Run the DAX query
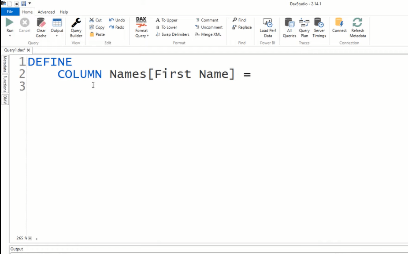Viewport: 408px width, 254px height. click(x=10, y=25)
